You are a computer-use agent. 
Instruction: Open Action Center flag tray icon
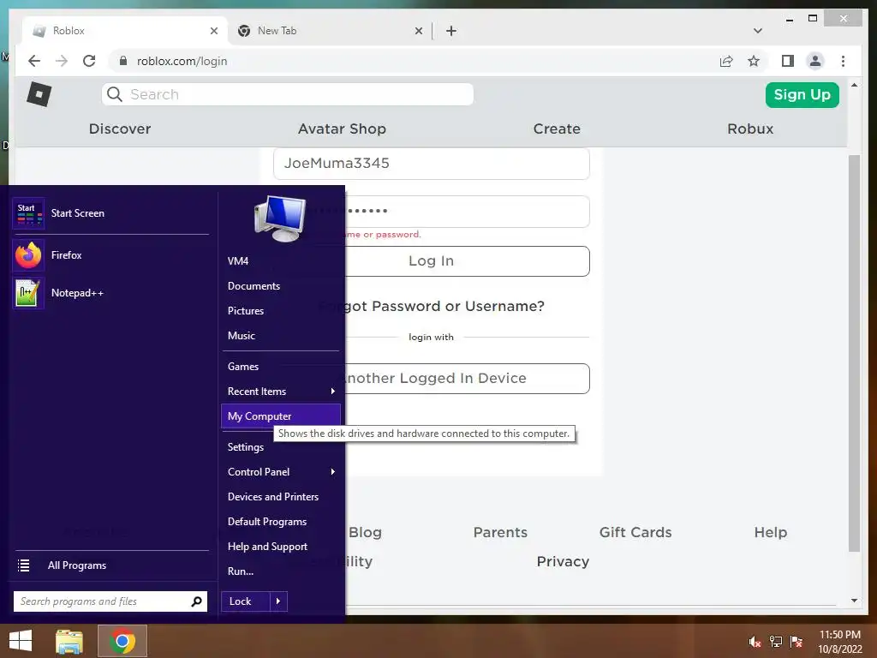point(796,642)
